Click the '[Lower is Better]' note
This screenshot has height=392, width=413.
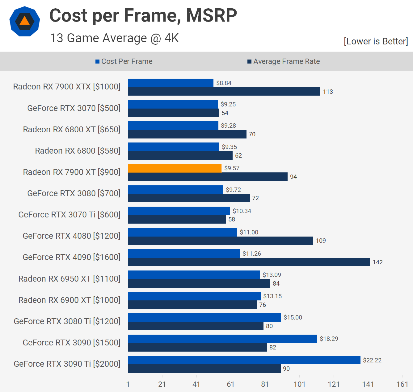376,41
